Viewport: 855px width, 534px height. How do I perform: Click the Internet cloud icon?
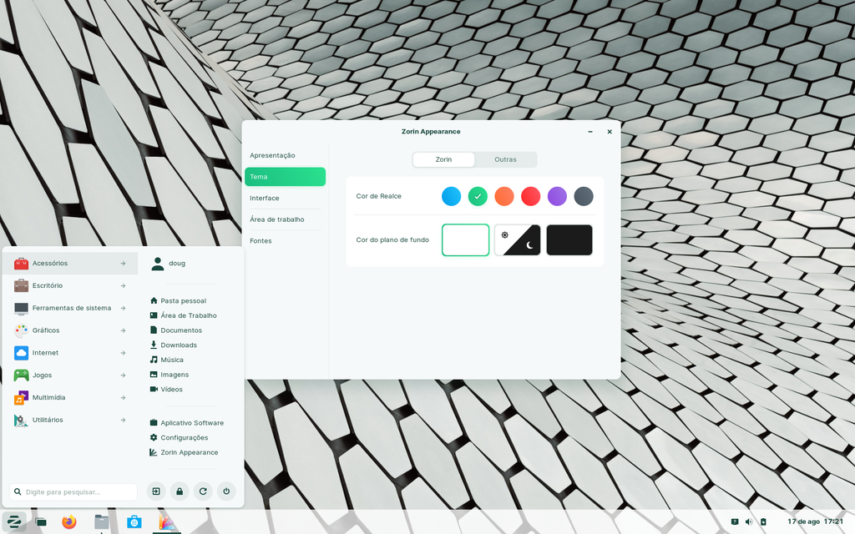tap(21, 353)
